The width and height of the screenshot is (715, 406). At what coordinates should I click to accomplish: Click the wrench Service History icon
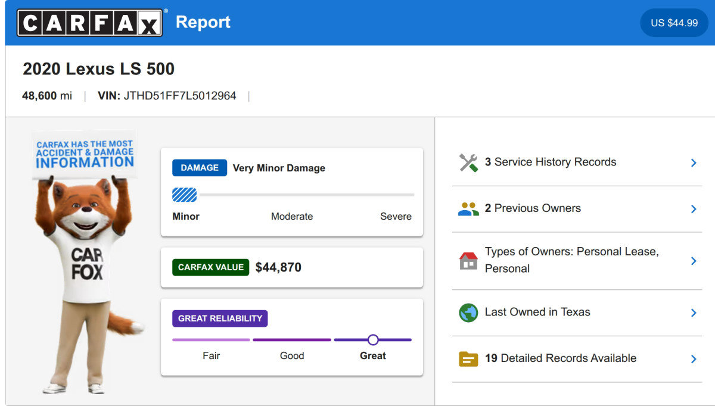(468, 163)
